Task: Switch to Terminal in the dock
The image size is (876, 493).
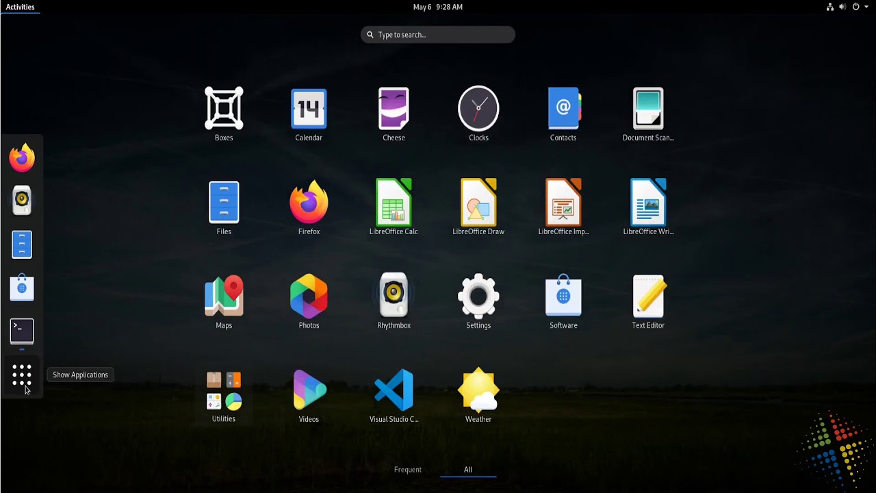Action: tap(22, 331)
